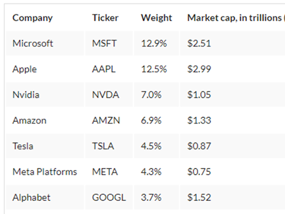Select the Apple company cell
285x214 pixels.
[x=45, y=69]
